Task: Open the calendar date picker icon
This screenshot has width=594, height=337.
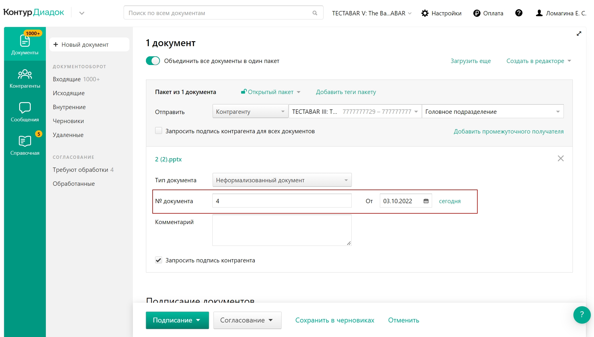Action: (x=426, y=201)
